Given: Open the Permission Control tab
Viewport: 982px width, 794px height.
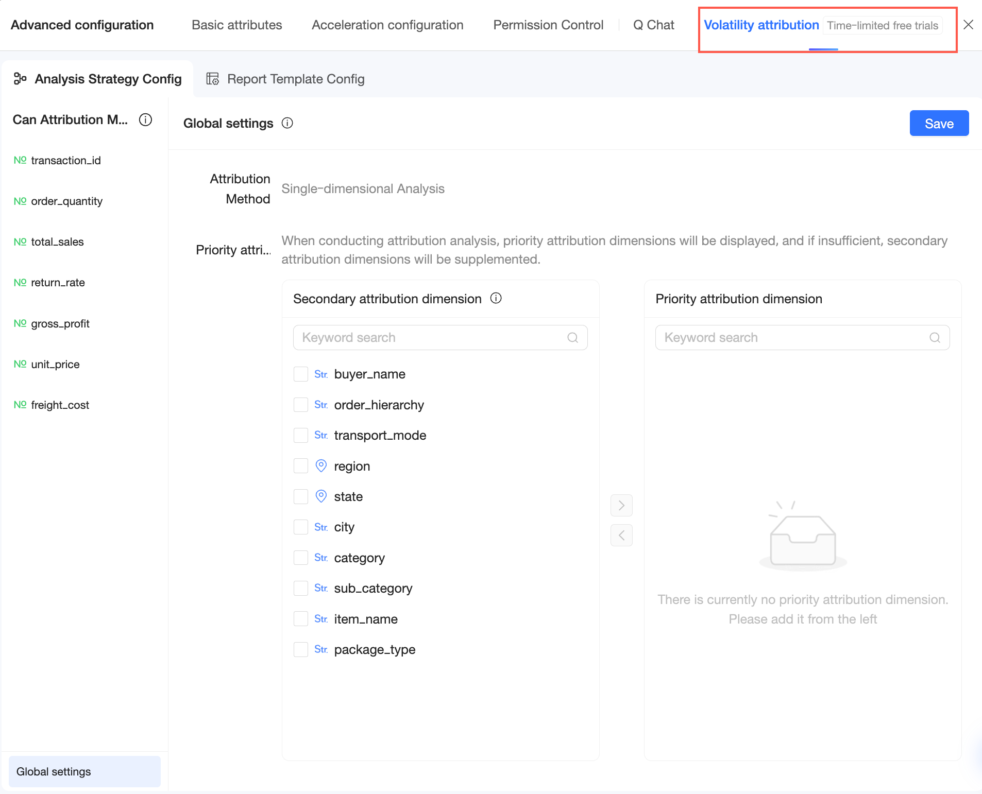Looking at the screenshot, I should pos(548,25).
